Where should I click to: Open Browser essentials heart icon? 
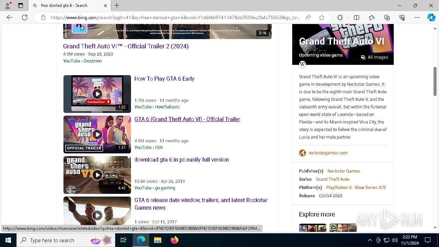pyautogui.click(x=402, y=17)
